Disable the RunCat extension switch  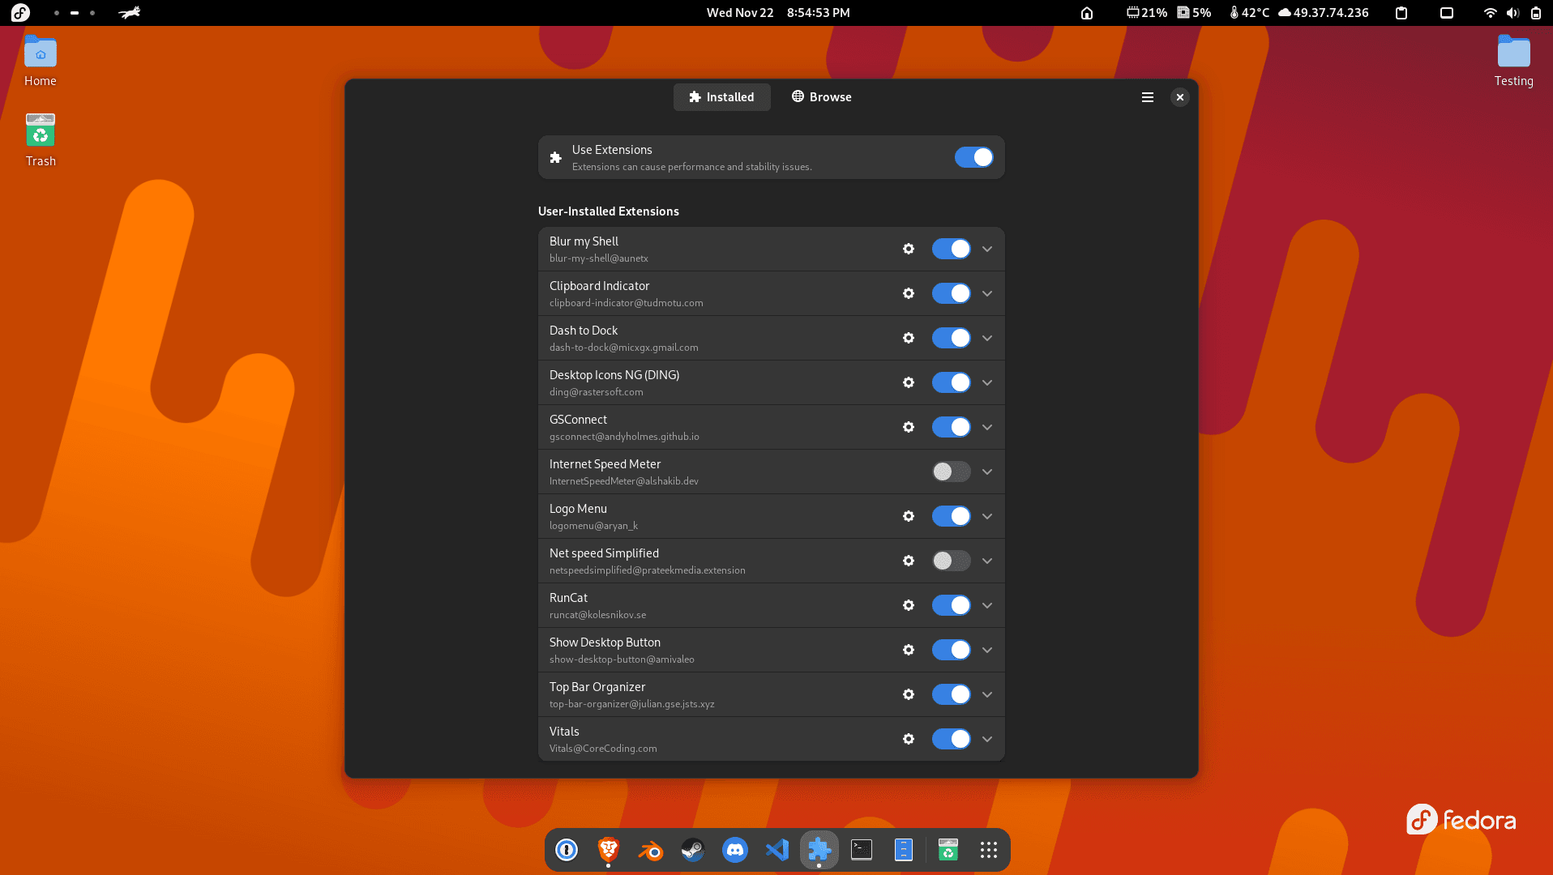(951, 605)
